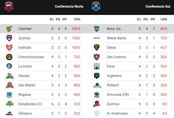Click the %PG column header in Norte table
This screenshot has width=174, height=118.
coord(77,19)
